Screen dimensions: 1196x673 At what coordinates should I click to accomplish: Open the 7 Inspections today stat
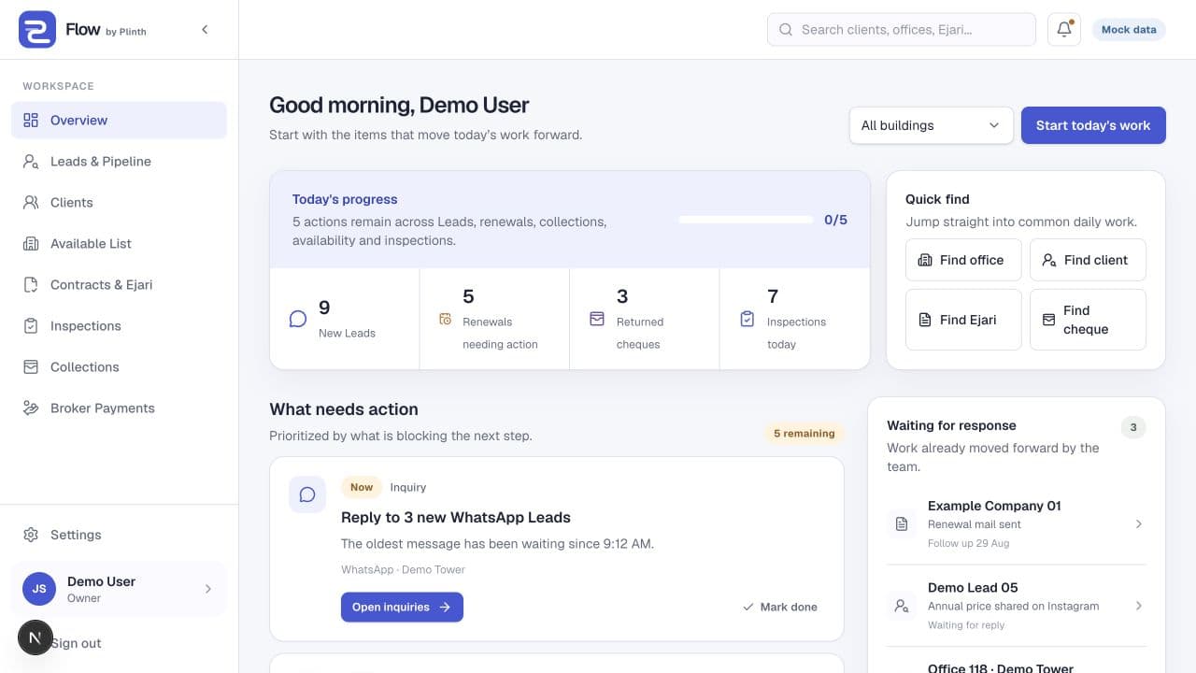(x=794, y=319)
